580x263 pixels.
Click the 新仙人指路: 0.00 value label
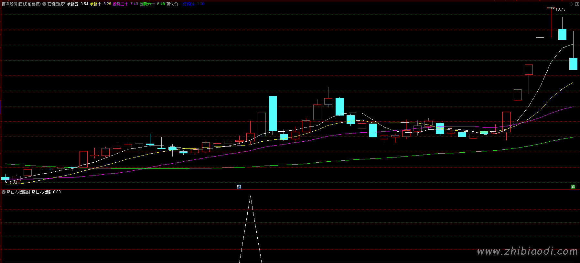[46, 192]
